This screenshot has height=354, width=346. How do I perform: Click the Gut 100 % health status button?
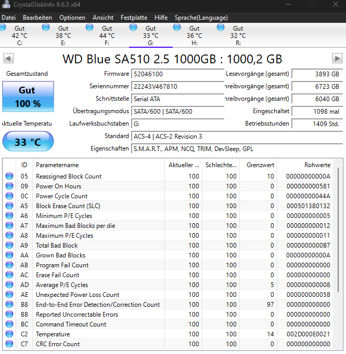[x=28, y=97]
